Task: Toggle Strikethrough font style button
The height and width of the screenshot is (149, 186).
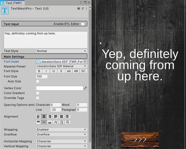Action: click(61, 71)
